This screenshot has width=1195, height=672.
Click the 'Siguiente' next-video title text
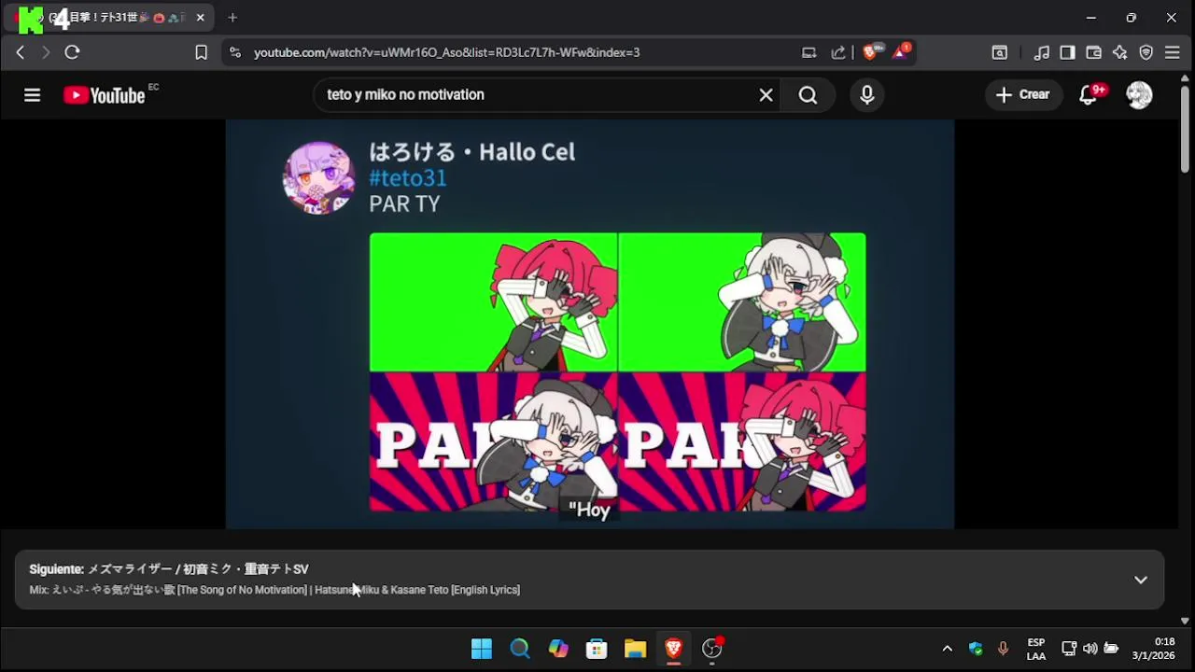click(x=169, y=568)
